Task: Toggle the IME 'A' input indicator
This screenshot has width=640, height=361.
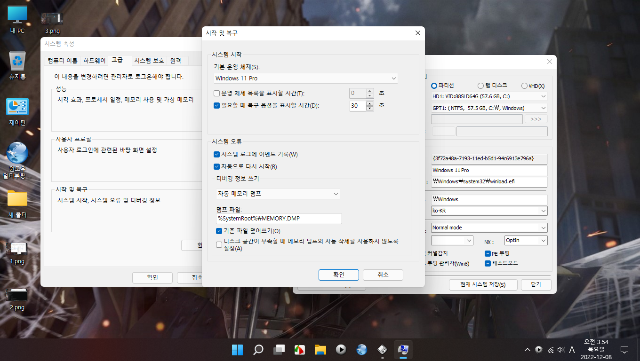Action: 572,350
